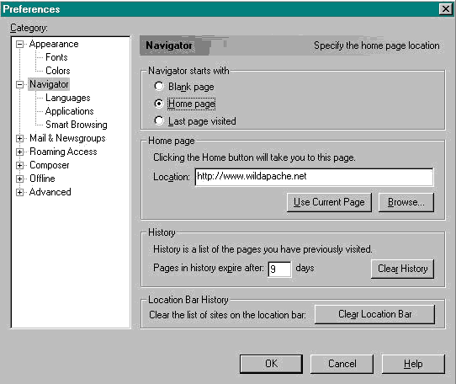Click the home page Location field

(314, 177)
